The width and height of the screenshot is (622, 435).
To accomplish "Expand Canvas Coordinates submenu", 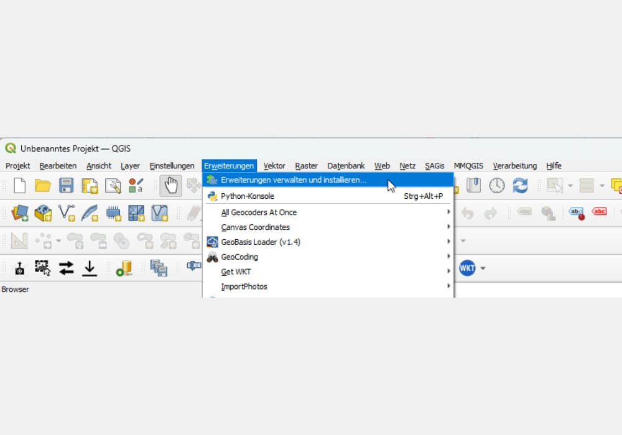I will tap(328, 227).
